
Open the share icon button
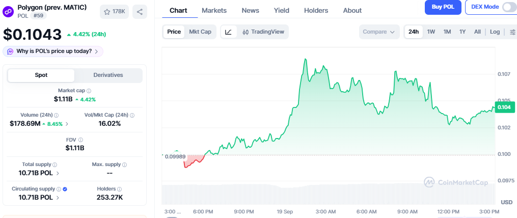click(x=140, y=12)
